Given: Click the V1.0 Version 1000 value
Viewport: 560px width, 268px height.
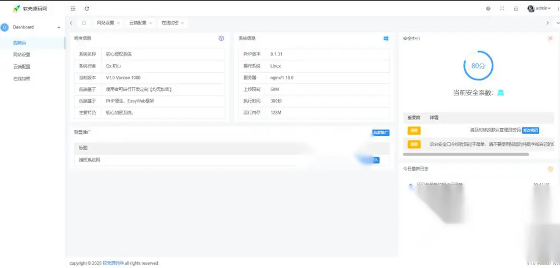Looking at the screenshot, I should 123,78.
